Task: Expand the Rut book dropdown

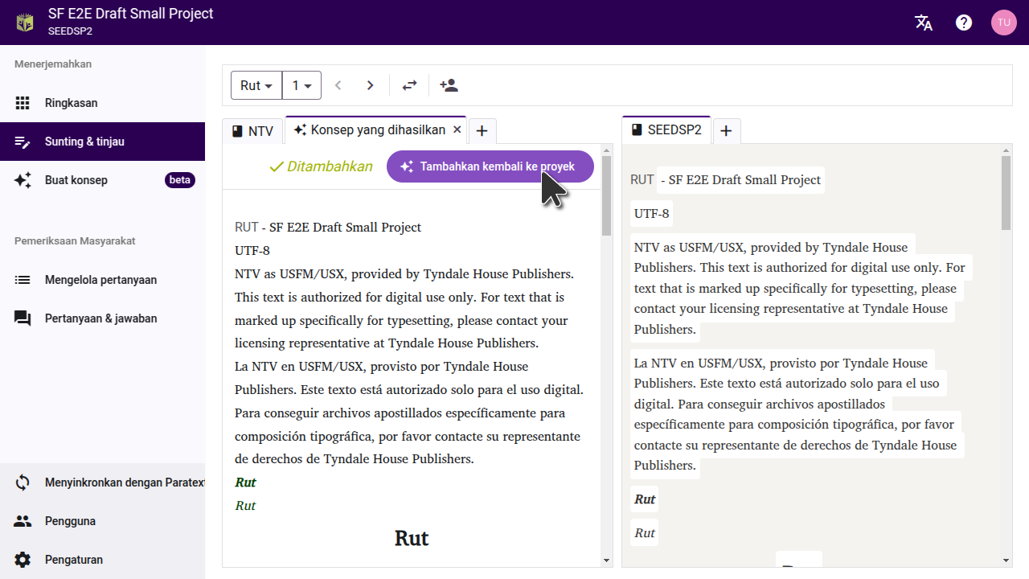Action: click(256, 85)
